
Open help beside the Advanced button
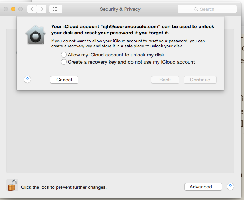230,187
